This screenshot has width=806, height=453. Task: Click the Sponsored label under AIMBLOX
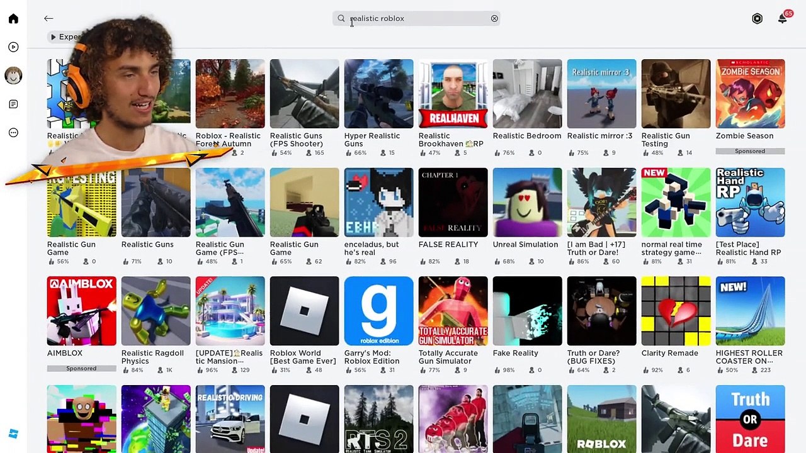pos(81,369)
